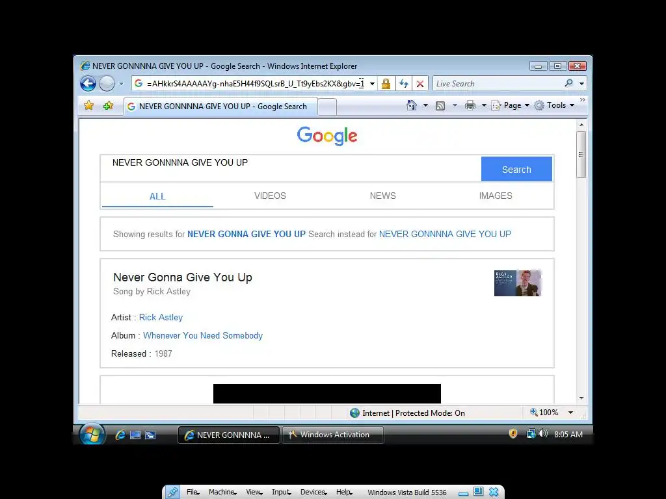Click the network tray icon
Screen dimensions: 666x499
[x=531, y=433]
